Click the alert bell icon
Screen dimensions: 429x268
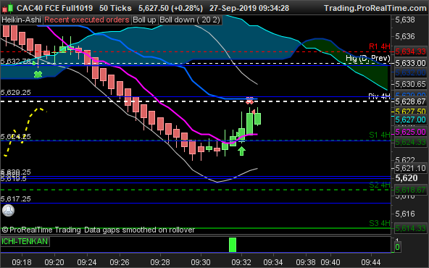tap(8, 210)
